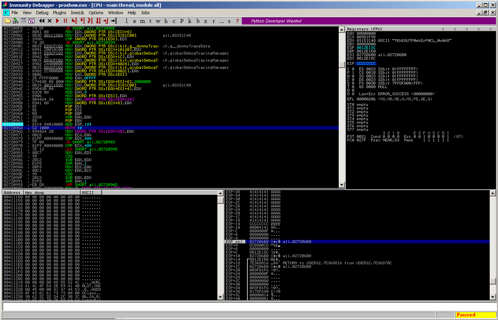Click stack pane scrollbar up arrow
498x320 pixels.
pyautogui.click(x=492, y=193)
